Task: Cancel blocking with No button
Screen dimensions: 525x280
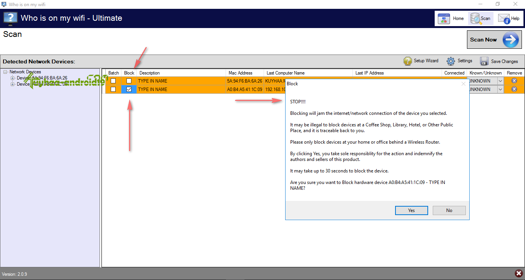Action: click(x=449, y=210)
